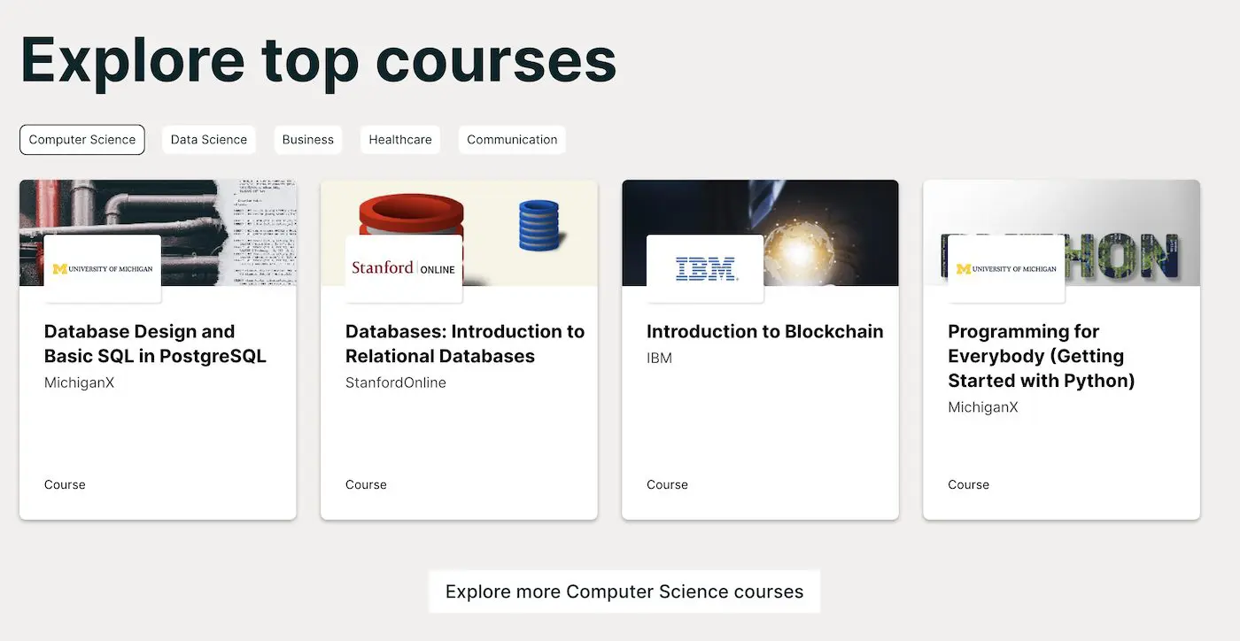Screen dimensions: 1240x641
Task: Show Communication courses tab
Action: (512, 140)
